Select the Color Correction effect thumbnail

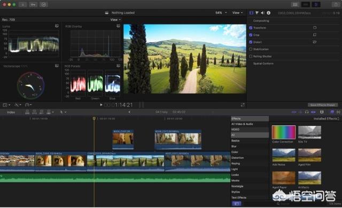click(284, 132)
